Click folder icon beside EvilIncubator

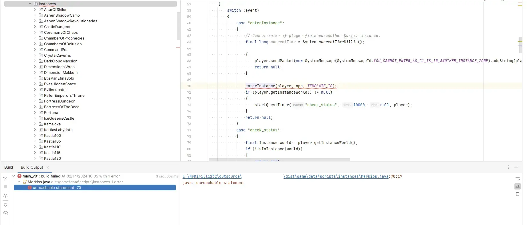(41, 90)
